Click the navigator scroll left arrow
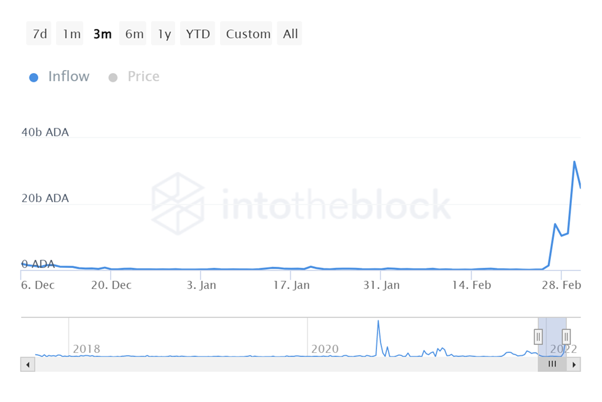The width and height of the screenshot is (602, 402). point(28,365)
